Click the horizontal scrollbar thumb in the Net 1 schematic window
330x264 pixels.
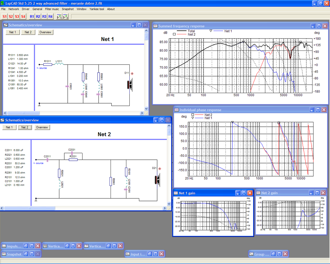pyautogui.click(x=23, y=113)
